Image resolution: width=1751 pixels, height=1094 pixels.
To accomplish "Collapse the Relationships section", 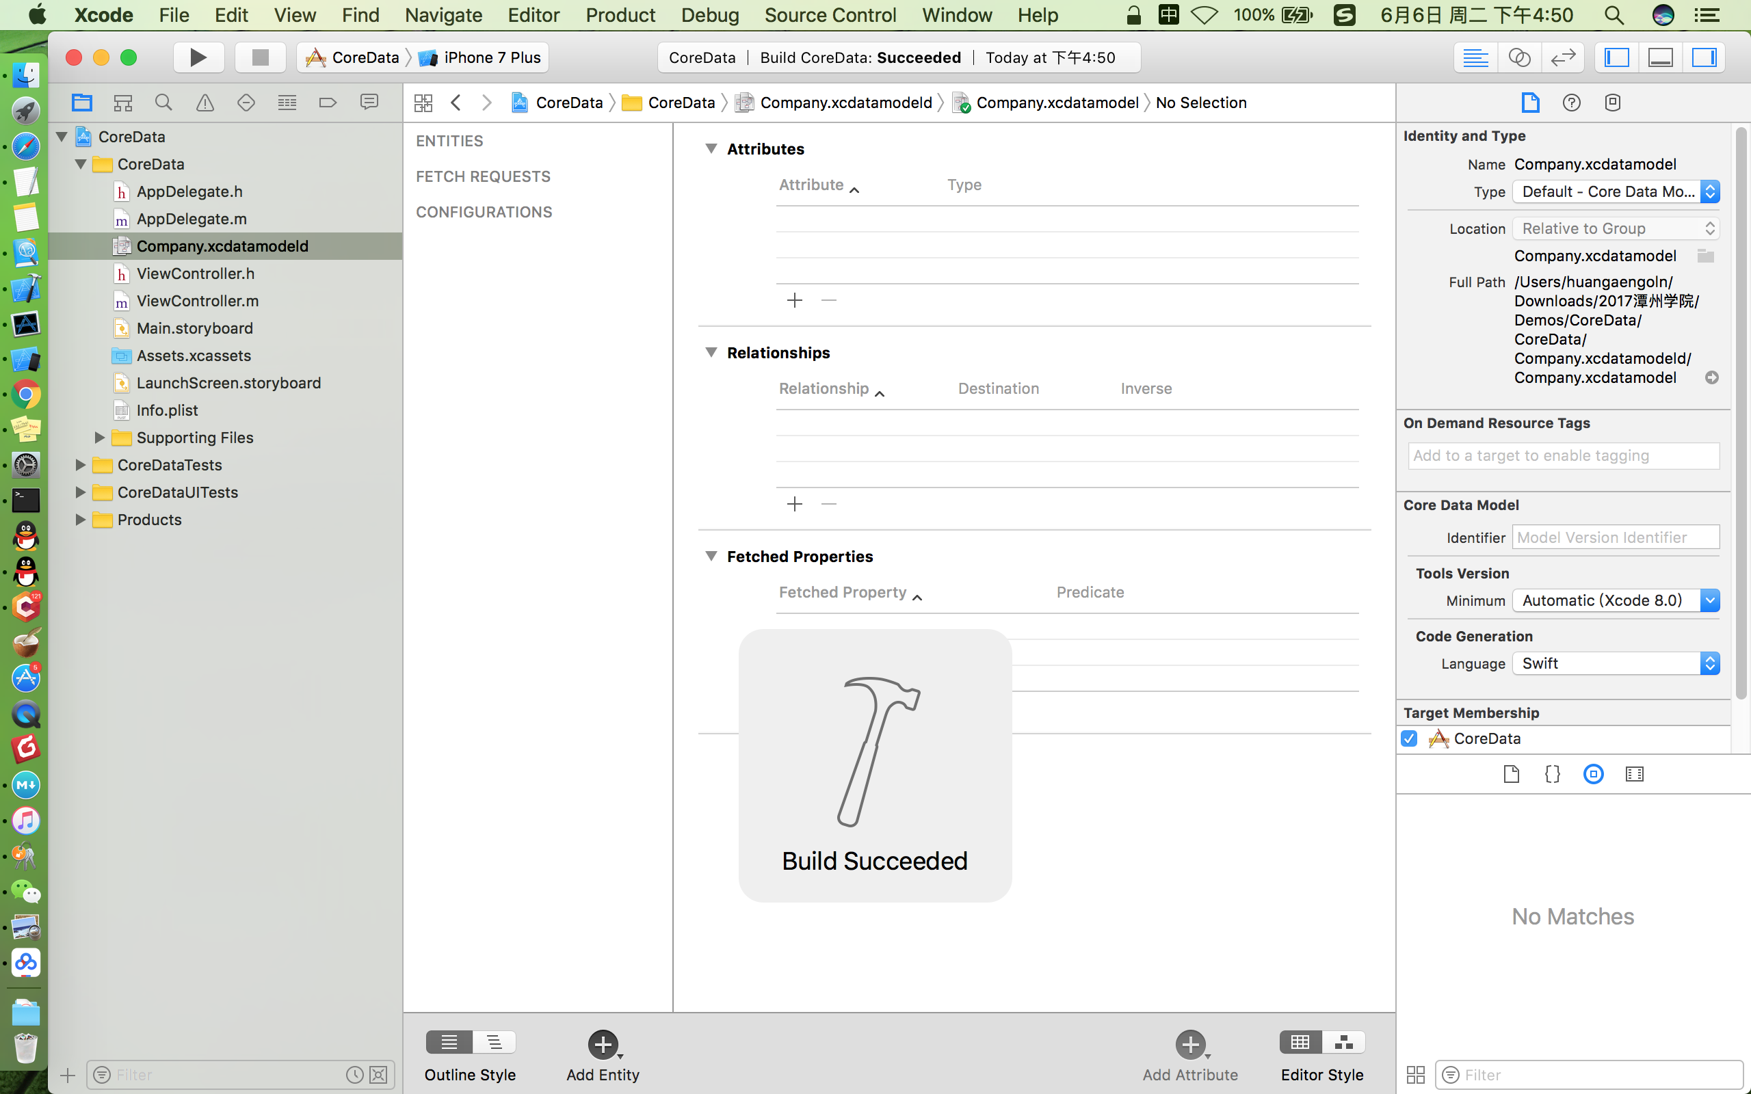I will (x=711, y=352).
